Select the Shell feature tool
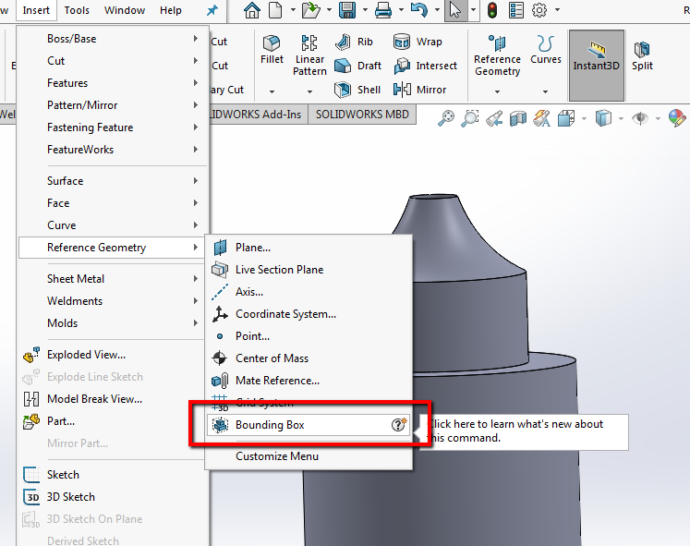The image size is (690, 546). (357, 90)
